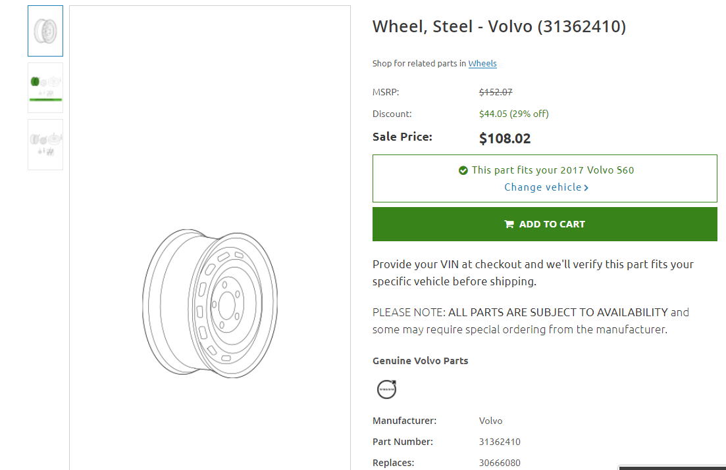
Task: Click the Change vehicle link
Action: click(542, 187)
